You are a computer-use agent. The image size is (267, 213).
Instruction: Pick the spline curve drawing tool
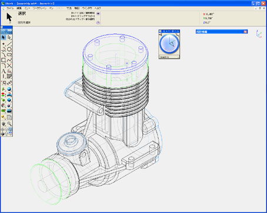(9, 60)
